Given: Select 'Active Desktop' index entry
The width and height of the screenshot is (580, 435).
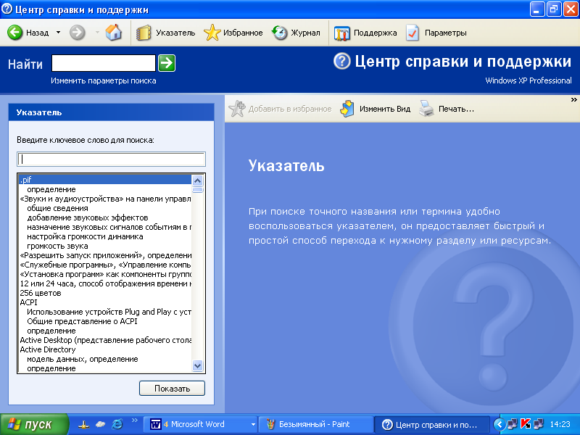Looking at the screenshot, I should click(x=105, y=340).
